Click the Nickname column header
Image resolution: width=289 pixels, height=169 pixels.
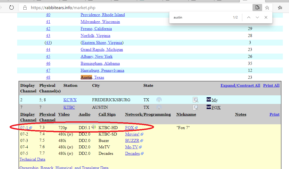click(186, 114)
